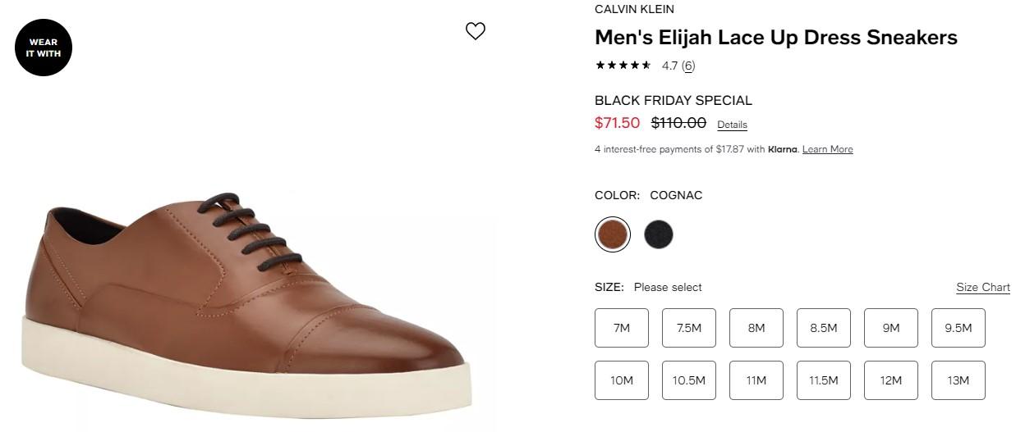
Task: Select size 10.5M
Action: pyautogui.click(x=689, y=380)
